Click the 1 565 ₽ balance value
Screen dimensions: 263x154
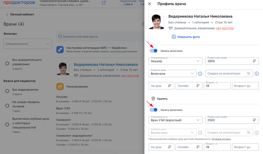click(128, 4)
